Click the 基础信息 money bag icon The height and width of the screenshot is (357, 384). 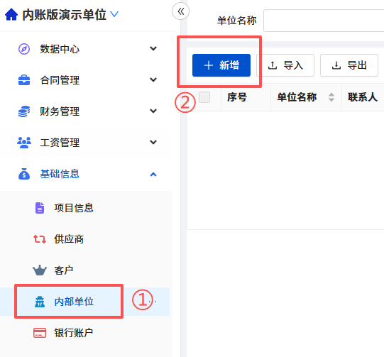click(24, 174)
